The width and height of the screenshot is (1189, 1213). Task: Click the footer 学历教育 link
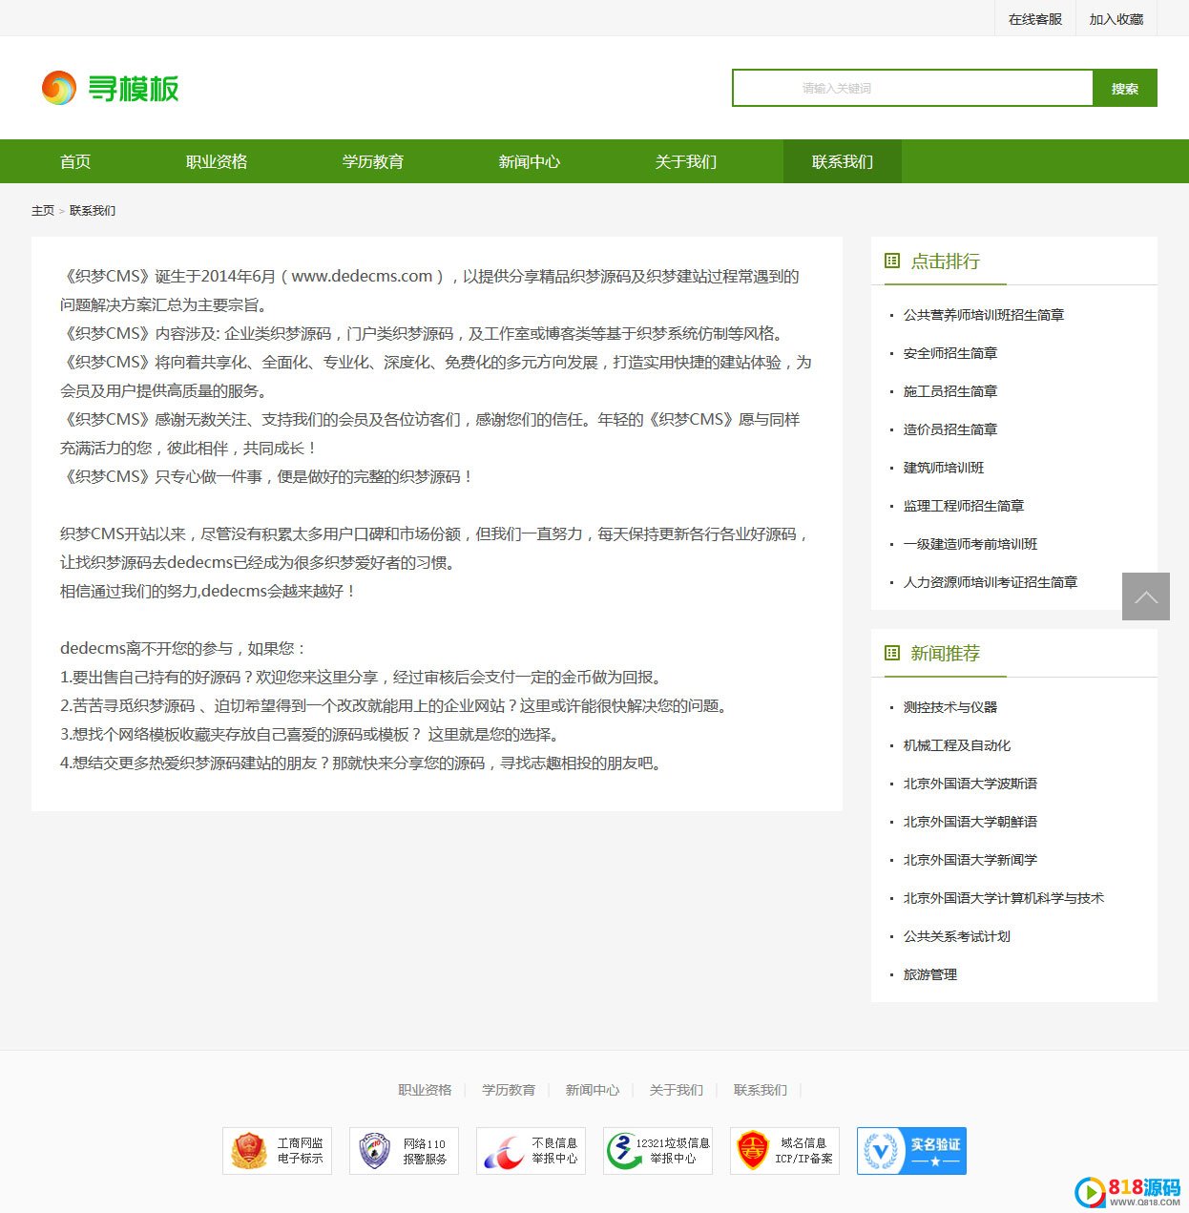click(509, 1090)
